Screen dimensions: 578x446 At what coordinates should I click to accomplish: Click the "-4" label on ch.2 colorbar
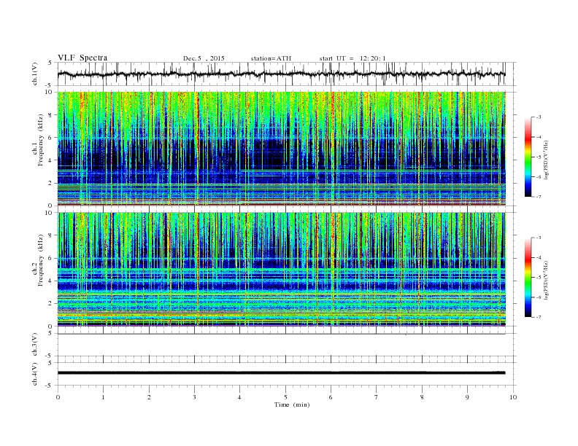pyautogui.click(x=539, y=257)
